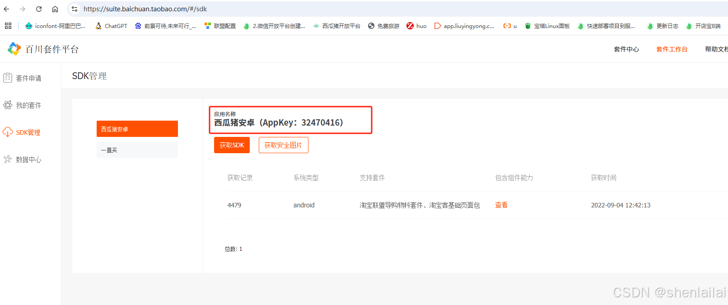Open the browser home page icon
728x305 pixels.
coord(55,9)
